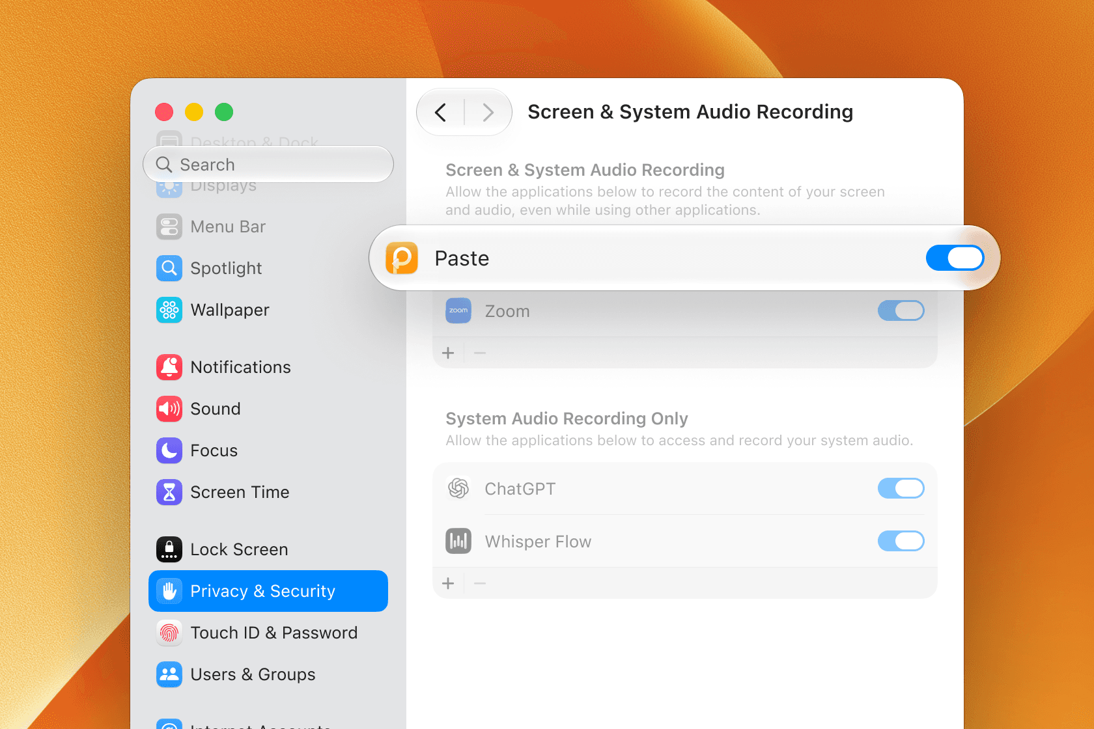Click the 'ChatGPT' app name
This screenshot has height=729, width=1094.
coord(520,489)
